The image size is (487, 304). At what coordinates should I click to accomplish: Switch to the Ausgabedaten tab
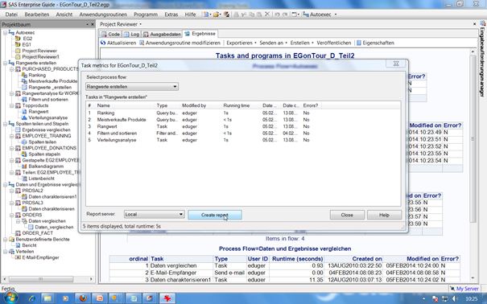point(162,34)
